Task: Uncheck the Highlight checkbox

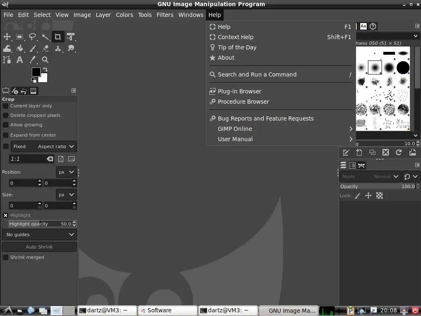Action: pyautogui.click(x=5, y=215)
